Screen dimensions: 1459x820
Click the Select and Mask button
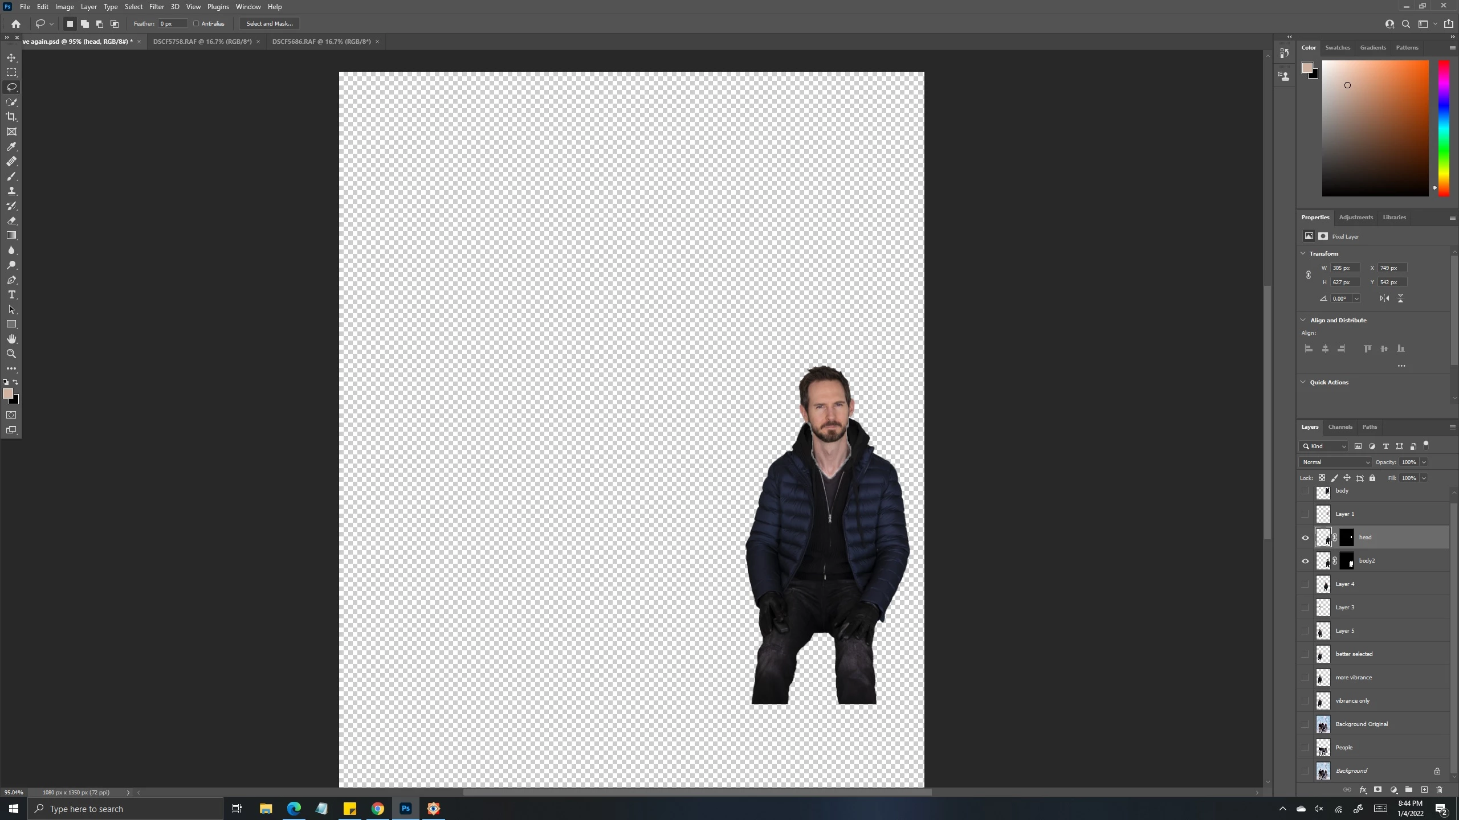[x=270, y=24]
